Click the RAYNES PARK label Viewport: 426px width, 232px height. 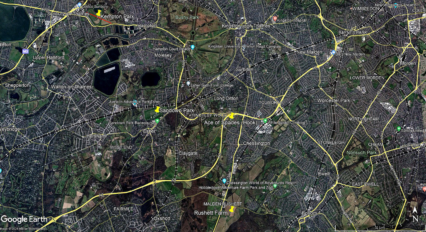pos(353,33)
